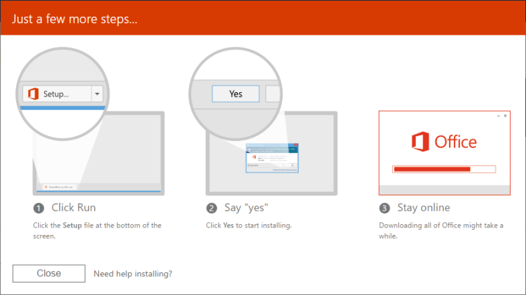The width and height of the screenshot is (526, 295).
Task: Click "Downloading all of Office might take a while." text
Action: [x=441, y=230]
